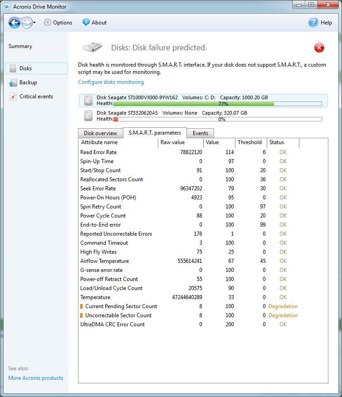Click Degradation status of Uncorrectable Sector Count
342x397 pixels.
[x=283, y=315]
